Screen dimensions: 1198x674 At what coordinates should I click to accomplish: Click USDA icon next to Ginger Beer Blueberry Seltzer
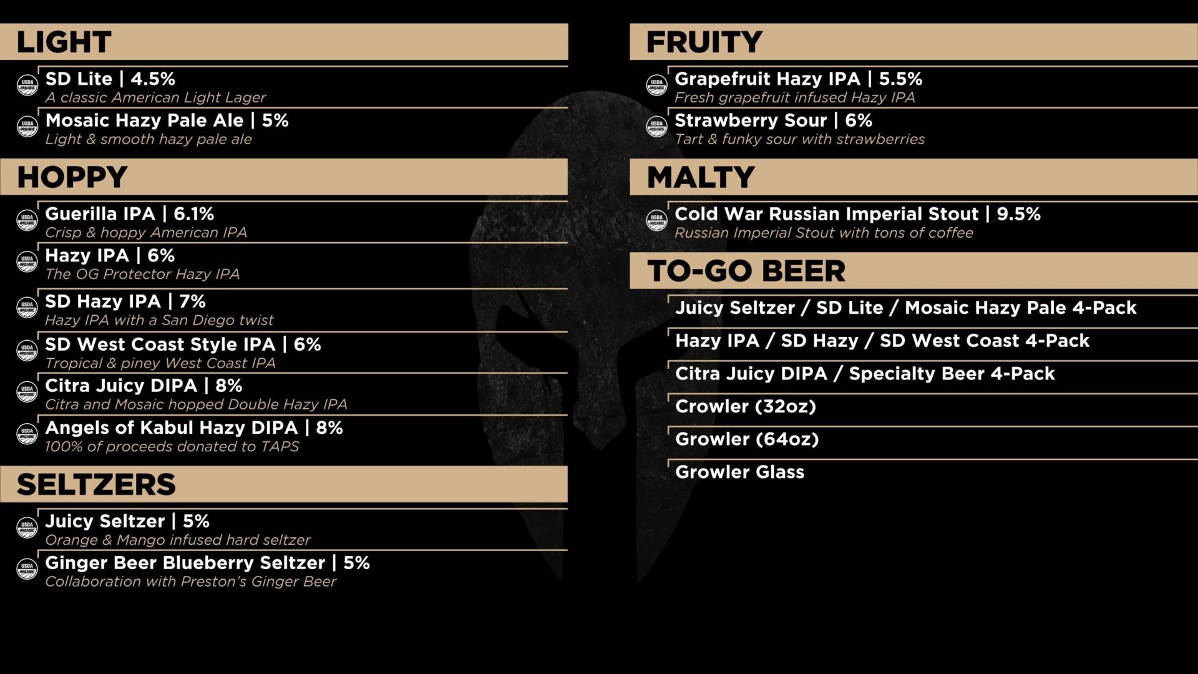pyautogui.click(x=27, y=569)
